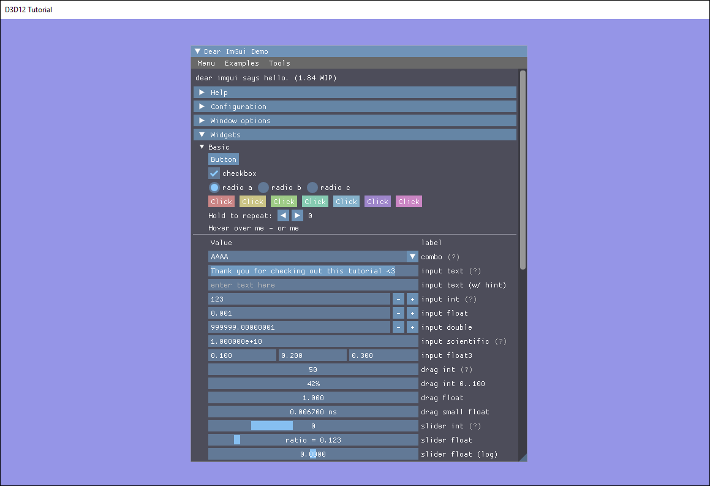The image size is (710, 486).
Task: Increase input float with plus button
Action: coord(412,313)
